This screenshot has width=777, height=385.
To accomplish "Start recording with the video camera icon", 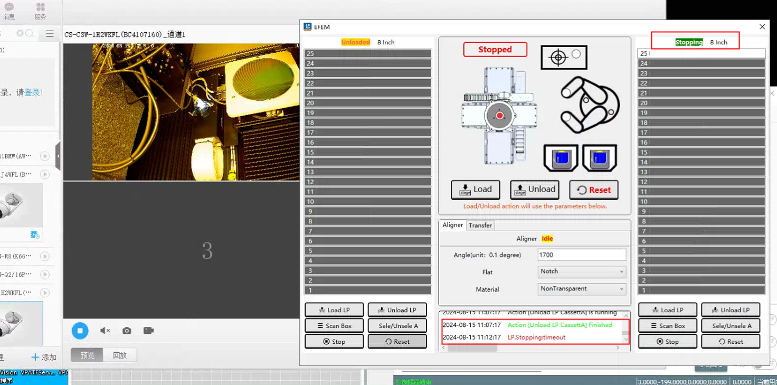I will (x=148, y=331).
